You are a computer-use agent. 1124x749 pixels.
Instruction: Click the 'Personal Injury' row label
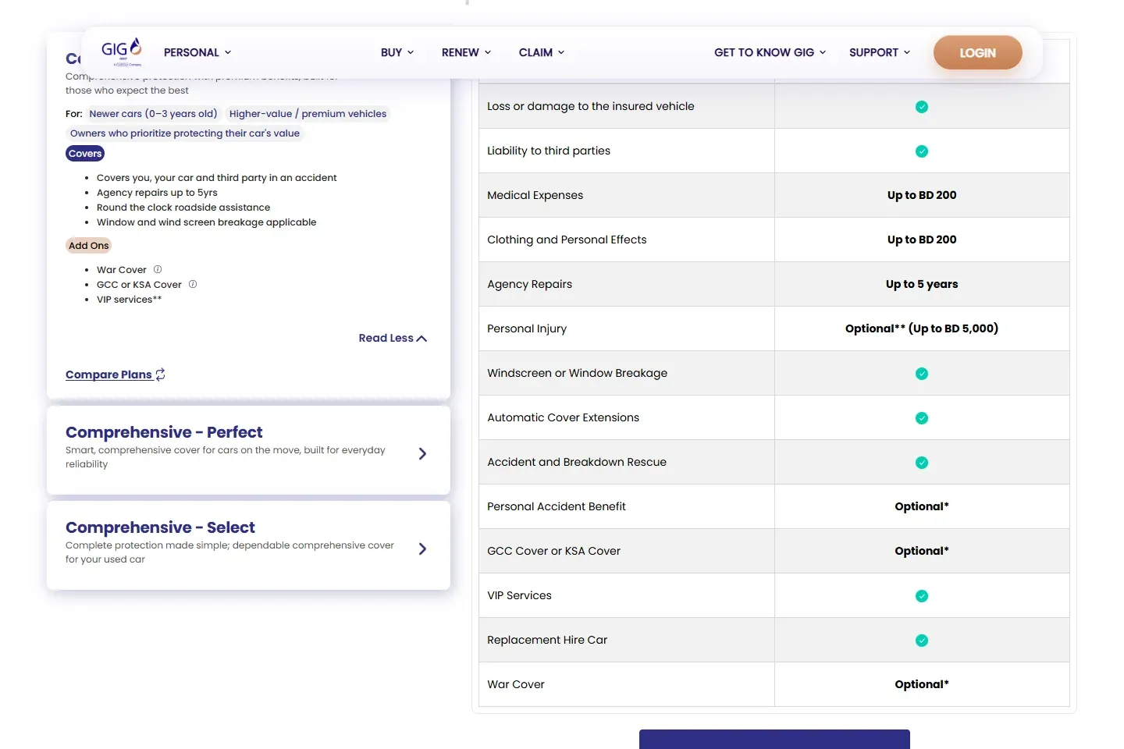tap(527, 328)
